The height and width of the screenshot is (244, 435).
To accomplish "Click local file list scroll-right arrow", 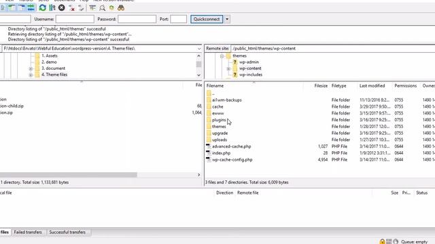I will [x=198, y=175].
